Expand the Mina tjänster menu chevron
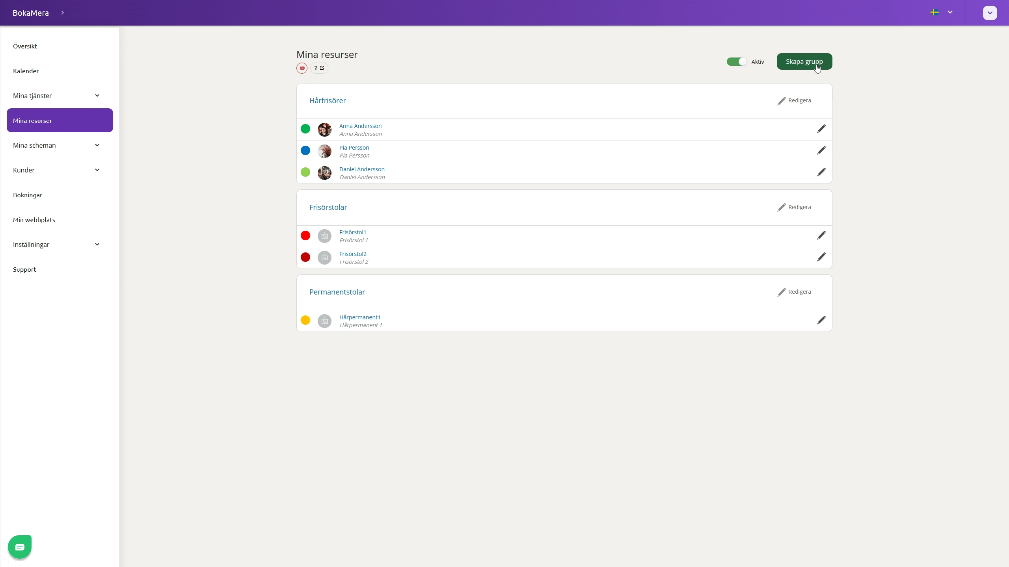Viewport: 1009px width, 567px height. (x=97, y=96)
